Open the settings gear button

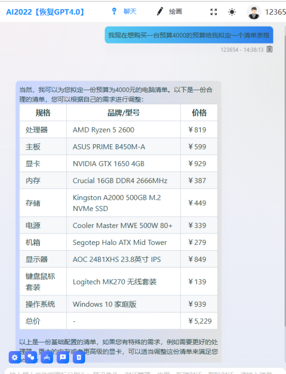(x=15, y=357)
